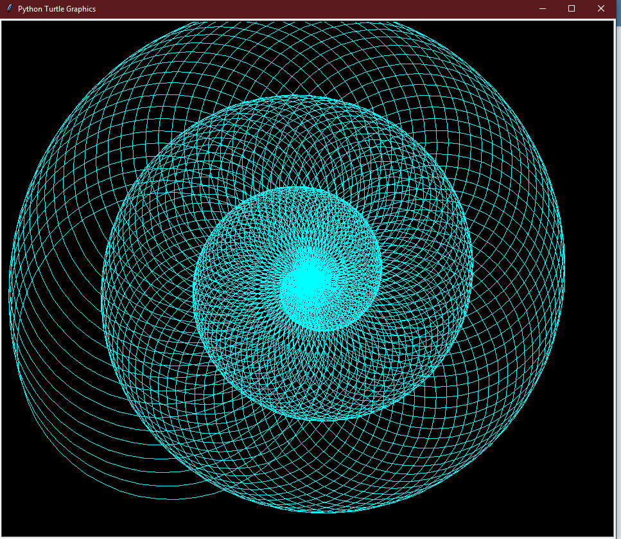Maximize the Turtle Graphics window
The image size is (621, 539).
(x=572, y=8)
